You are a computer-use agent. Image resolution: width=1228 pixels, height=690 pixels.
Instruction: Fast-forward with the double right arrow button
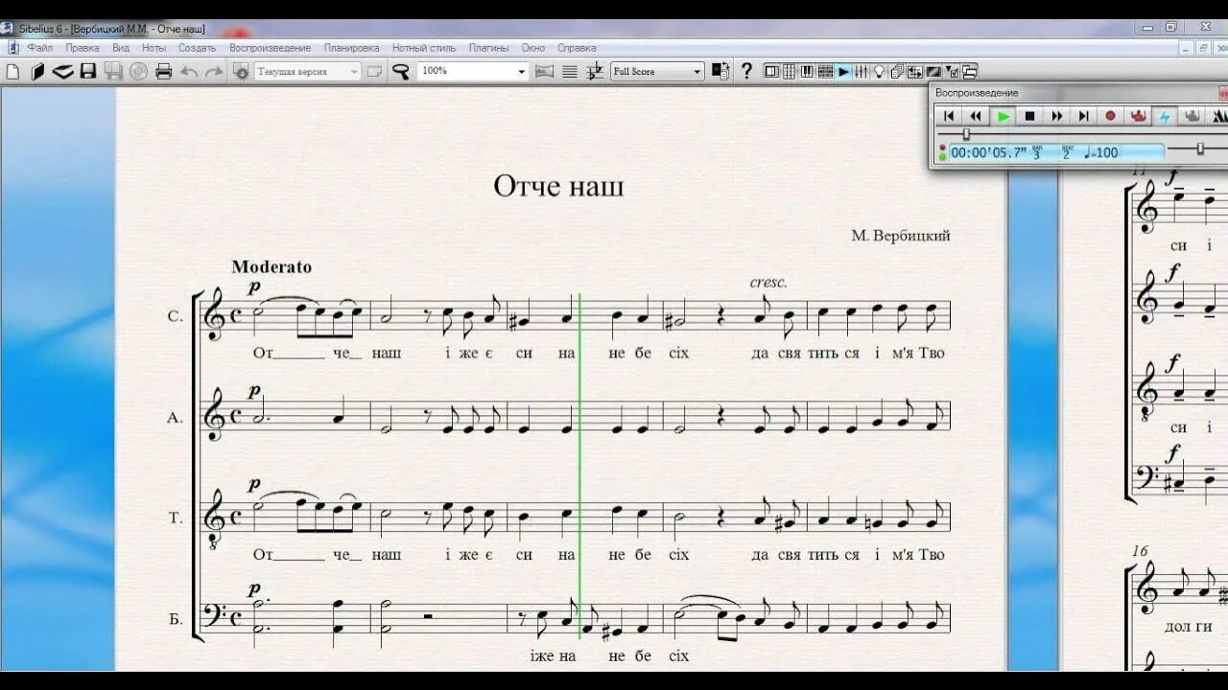click(1057, 116)
